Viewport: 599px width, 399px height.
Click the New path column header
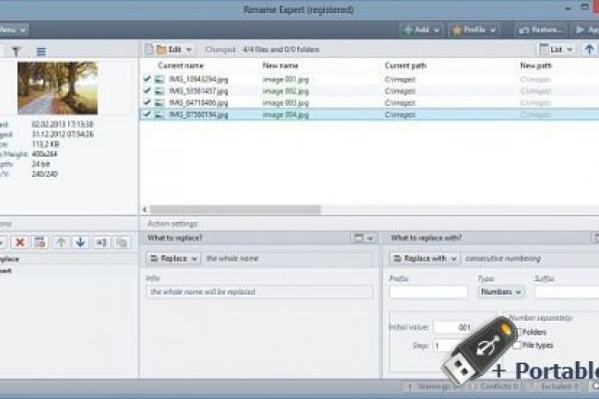(535, 65)
